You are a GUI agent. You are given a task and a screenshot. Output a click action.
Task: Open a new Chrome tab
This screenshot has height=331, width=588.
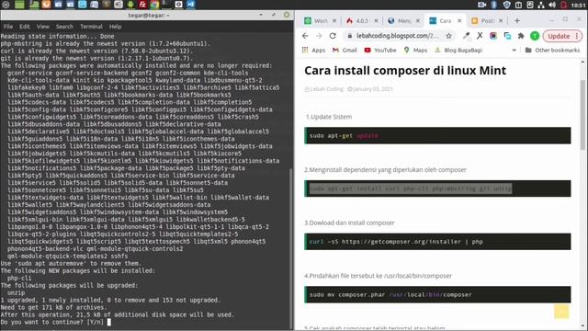coord(517,20)
